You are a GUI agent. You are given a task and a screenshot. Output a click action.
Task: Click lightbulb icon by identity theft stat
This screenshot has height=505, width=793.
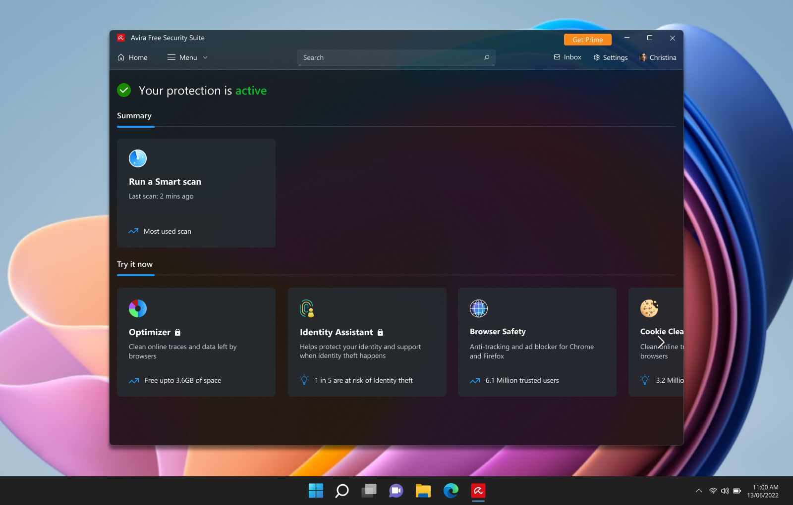click(304, 380)
